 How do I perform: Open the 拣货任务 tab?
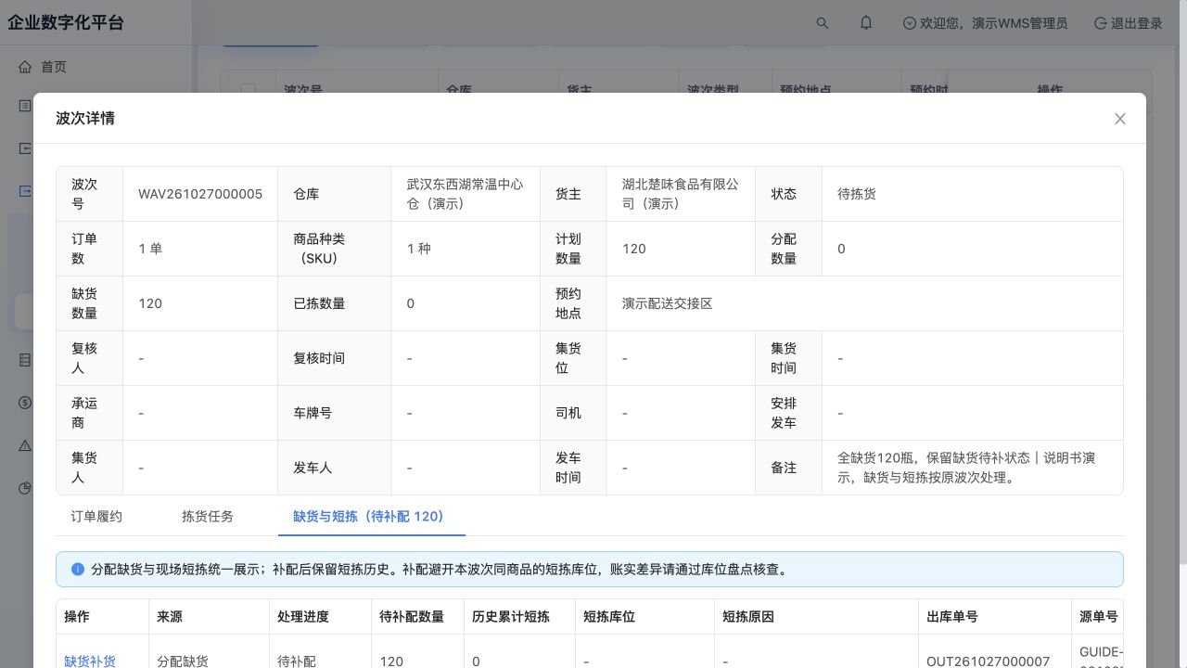208,516
